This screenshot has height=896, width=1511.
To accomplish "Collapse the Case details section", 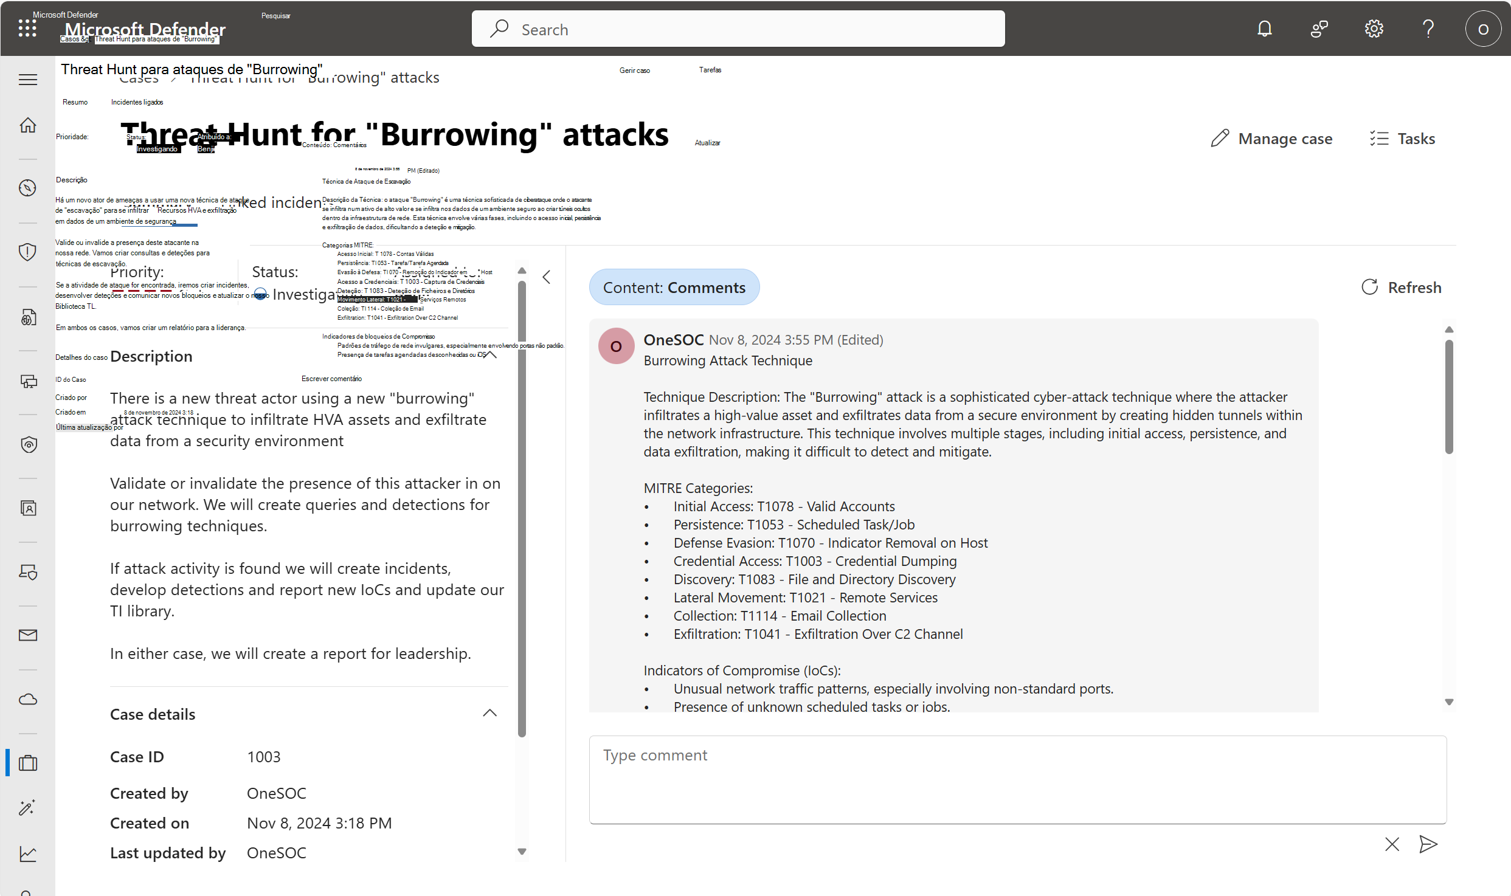I will (x=489, y=714).
